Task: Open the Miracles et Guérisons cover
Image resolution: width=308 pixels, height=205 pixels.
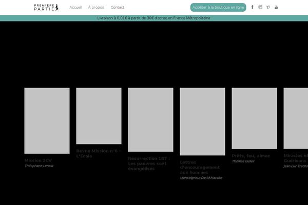Action: tap(296, 118)
